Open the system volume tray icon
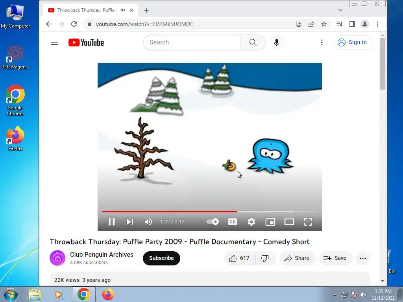 [363, 295]
